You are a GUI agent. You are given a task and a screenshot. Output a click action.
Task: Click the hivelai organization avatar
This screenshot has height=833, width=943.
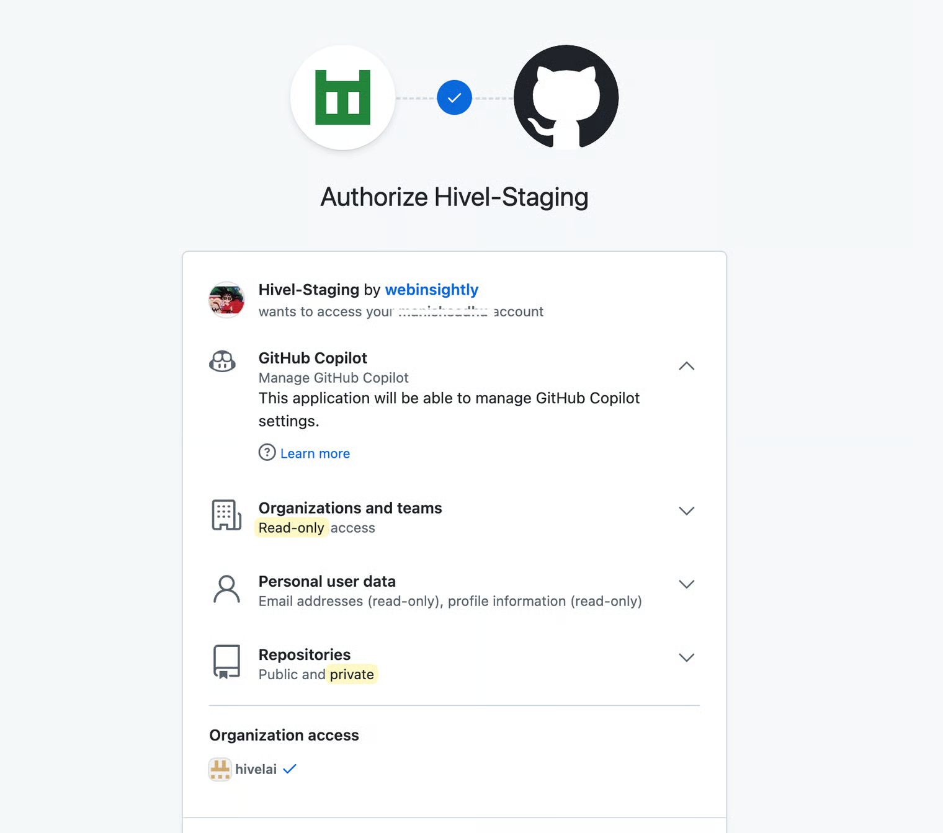[220, 769]
